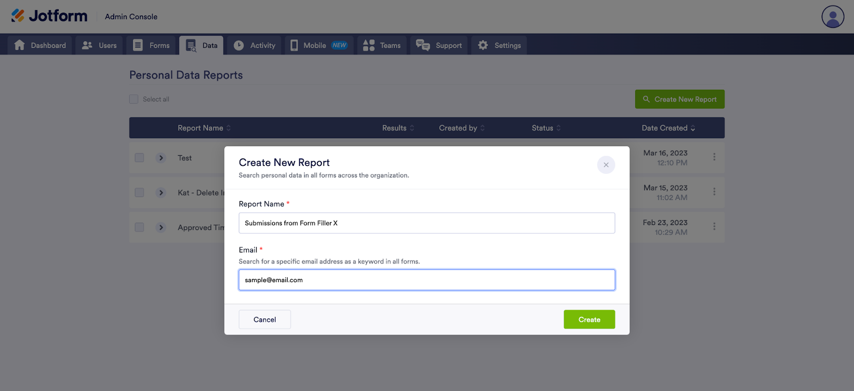Viewport: 854px width, 391px height.
Task: Open the Activity tab
Action: click(x=255, y=45)
